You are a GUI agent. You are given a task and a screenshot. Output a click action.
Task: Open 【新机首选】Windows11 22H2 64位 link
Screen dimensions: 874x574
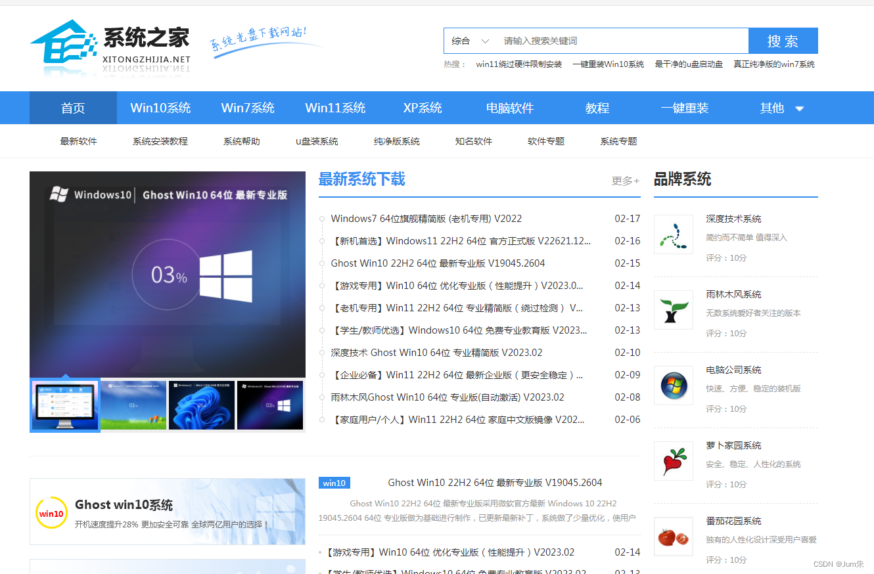pyautogui.click(x=461, y=241)
